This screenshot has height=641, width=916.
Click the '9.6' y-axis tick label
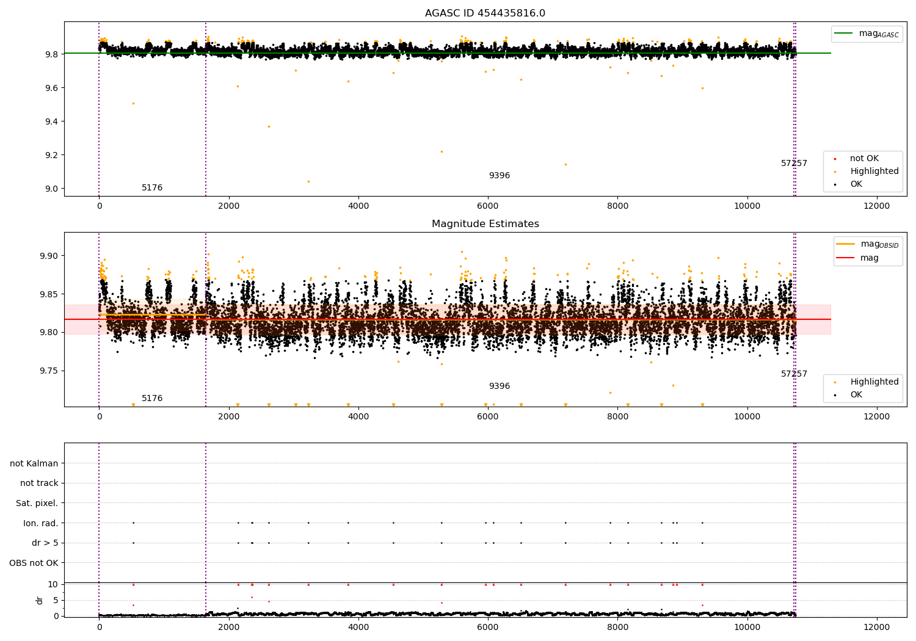(52, 88)
